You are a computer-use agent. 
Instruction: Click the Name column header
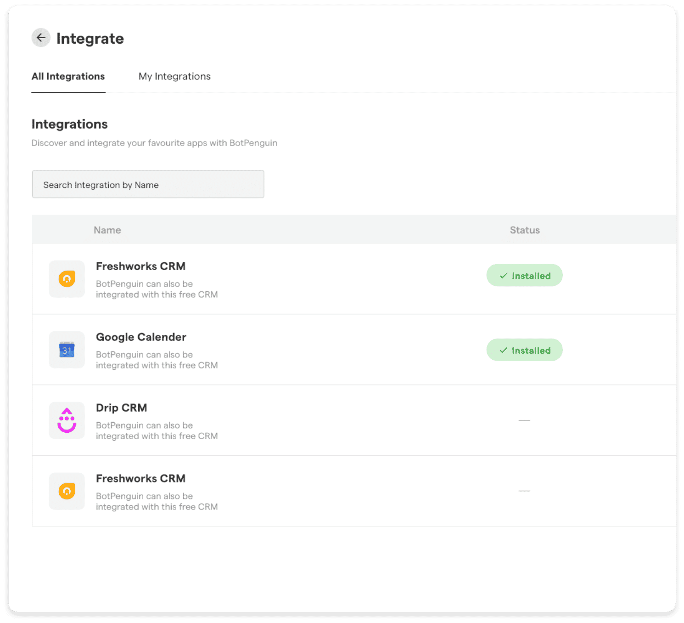click(x=107, y=230)
